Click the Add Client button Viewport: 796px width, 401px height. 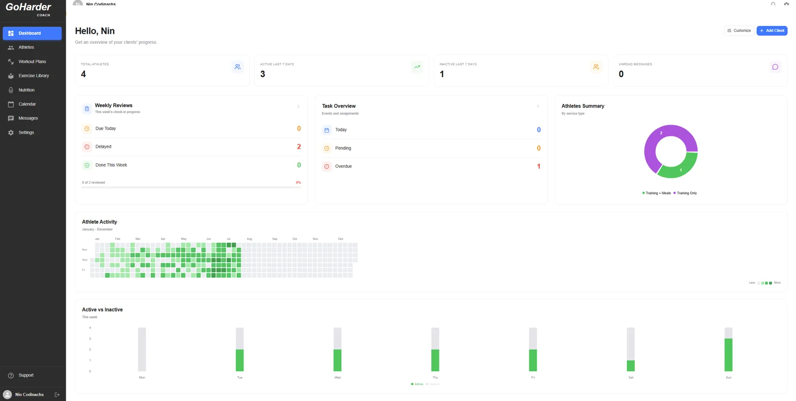[x=772, y=31]
